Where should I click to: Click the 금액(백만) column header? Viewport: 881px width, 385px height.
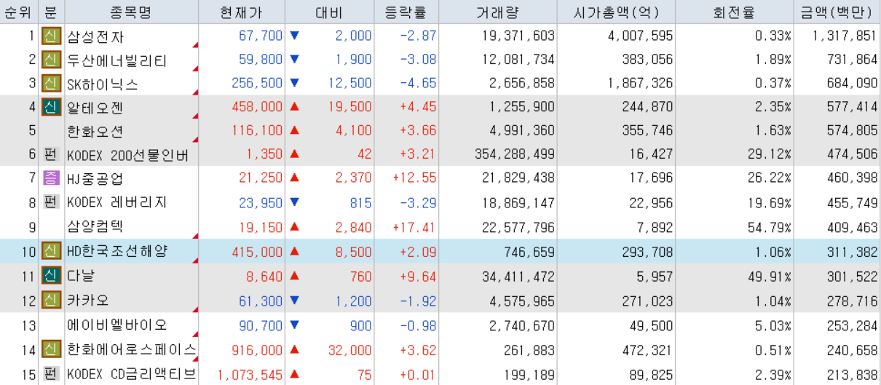coord(837,12)
